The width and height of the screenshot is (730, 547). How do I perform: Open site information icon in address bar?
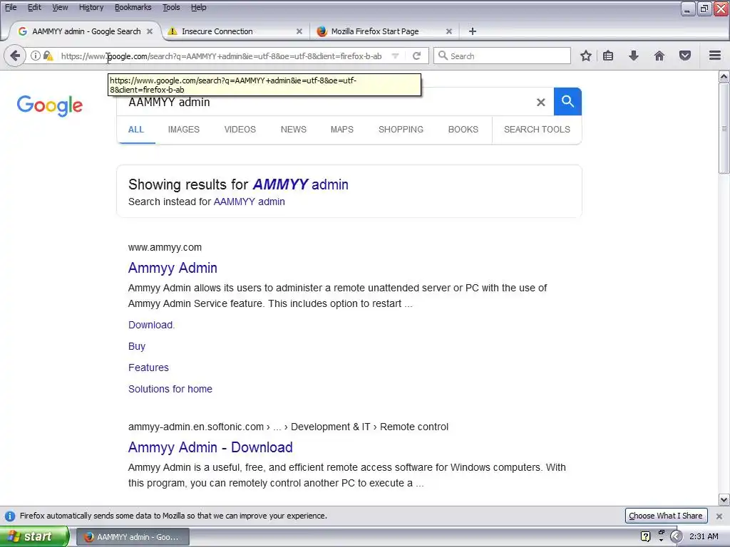coord(36,56)
